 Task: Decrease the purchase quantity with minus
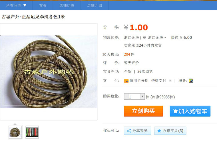tap(126, 97)
